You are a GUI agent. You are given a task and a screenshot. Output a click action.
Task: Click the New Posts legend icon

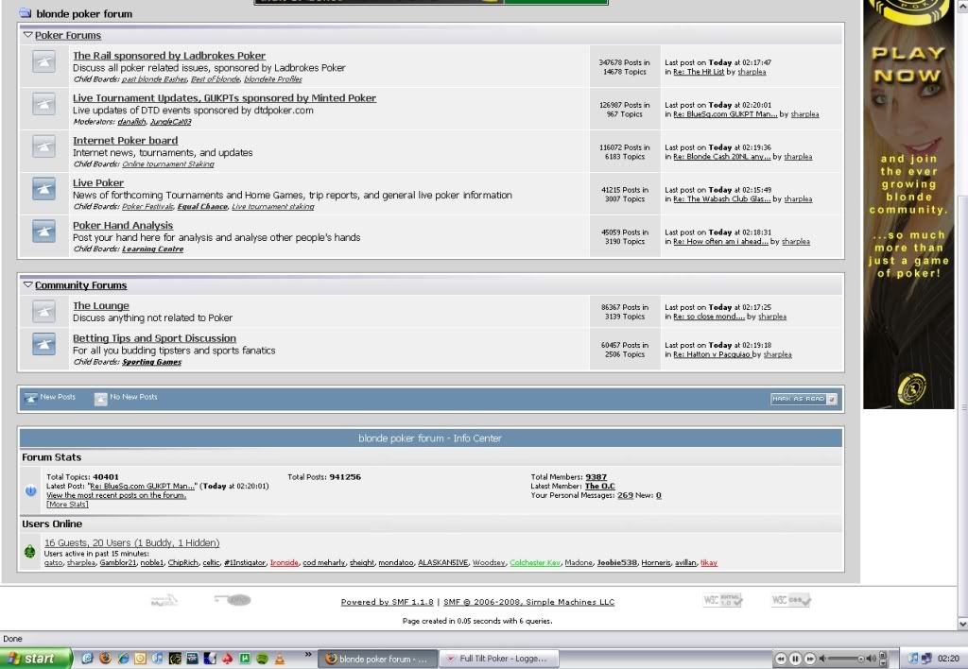[x=31, y=399]
